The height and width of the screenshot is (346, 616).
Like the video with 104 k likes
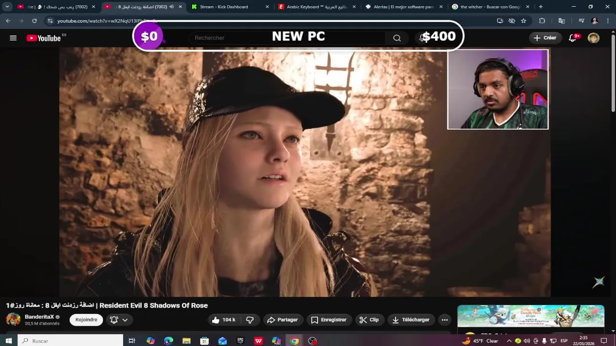224,320
